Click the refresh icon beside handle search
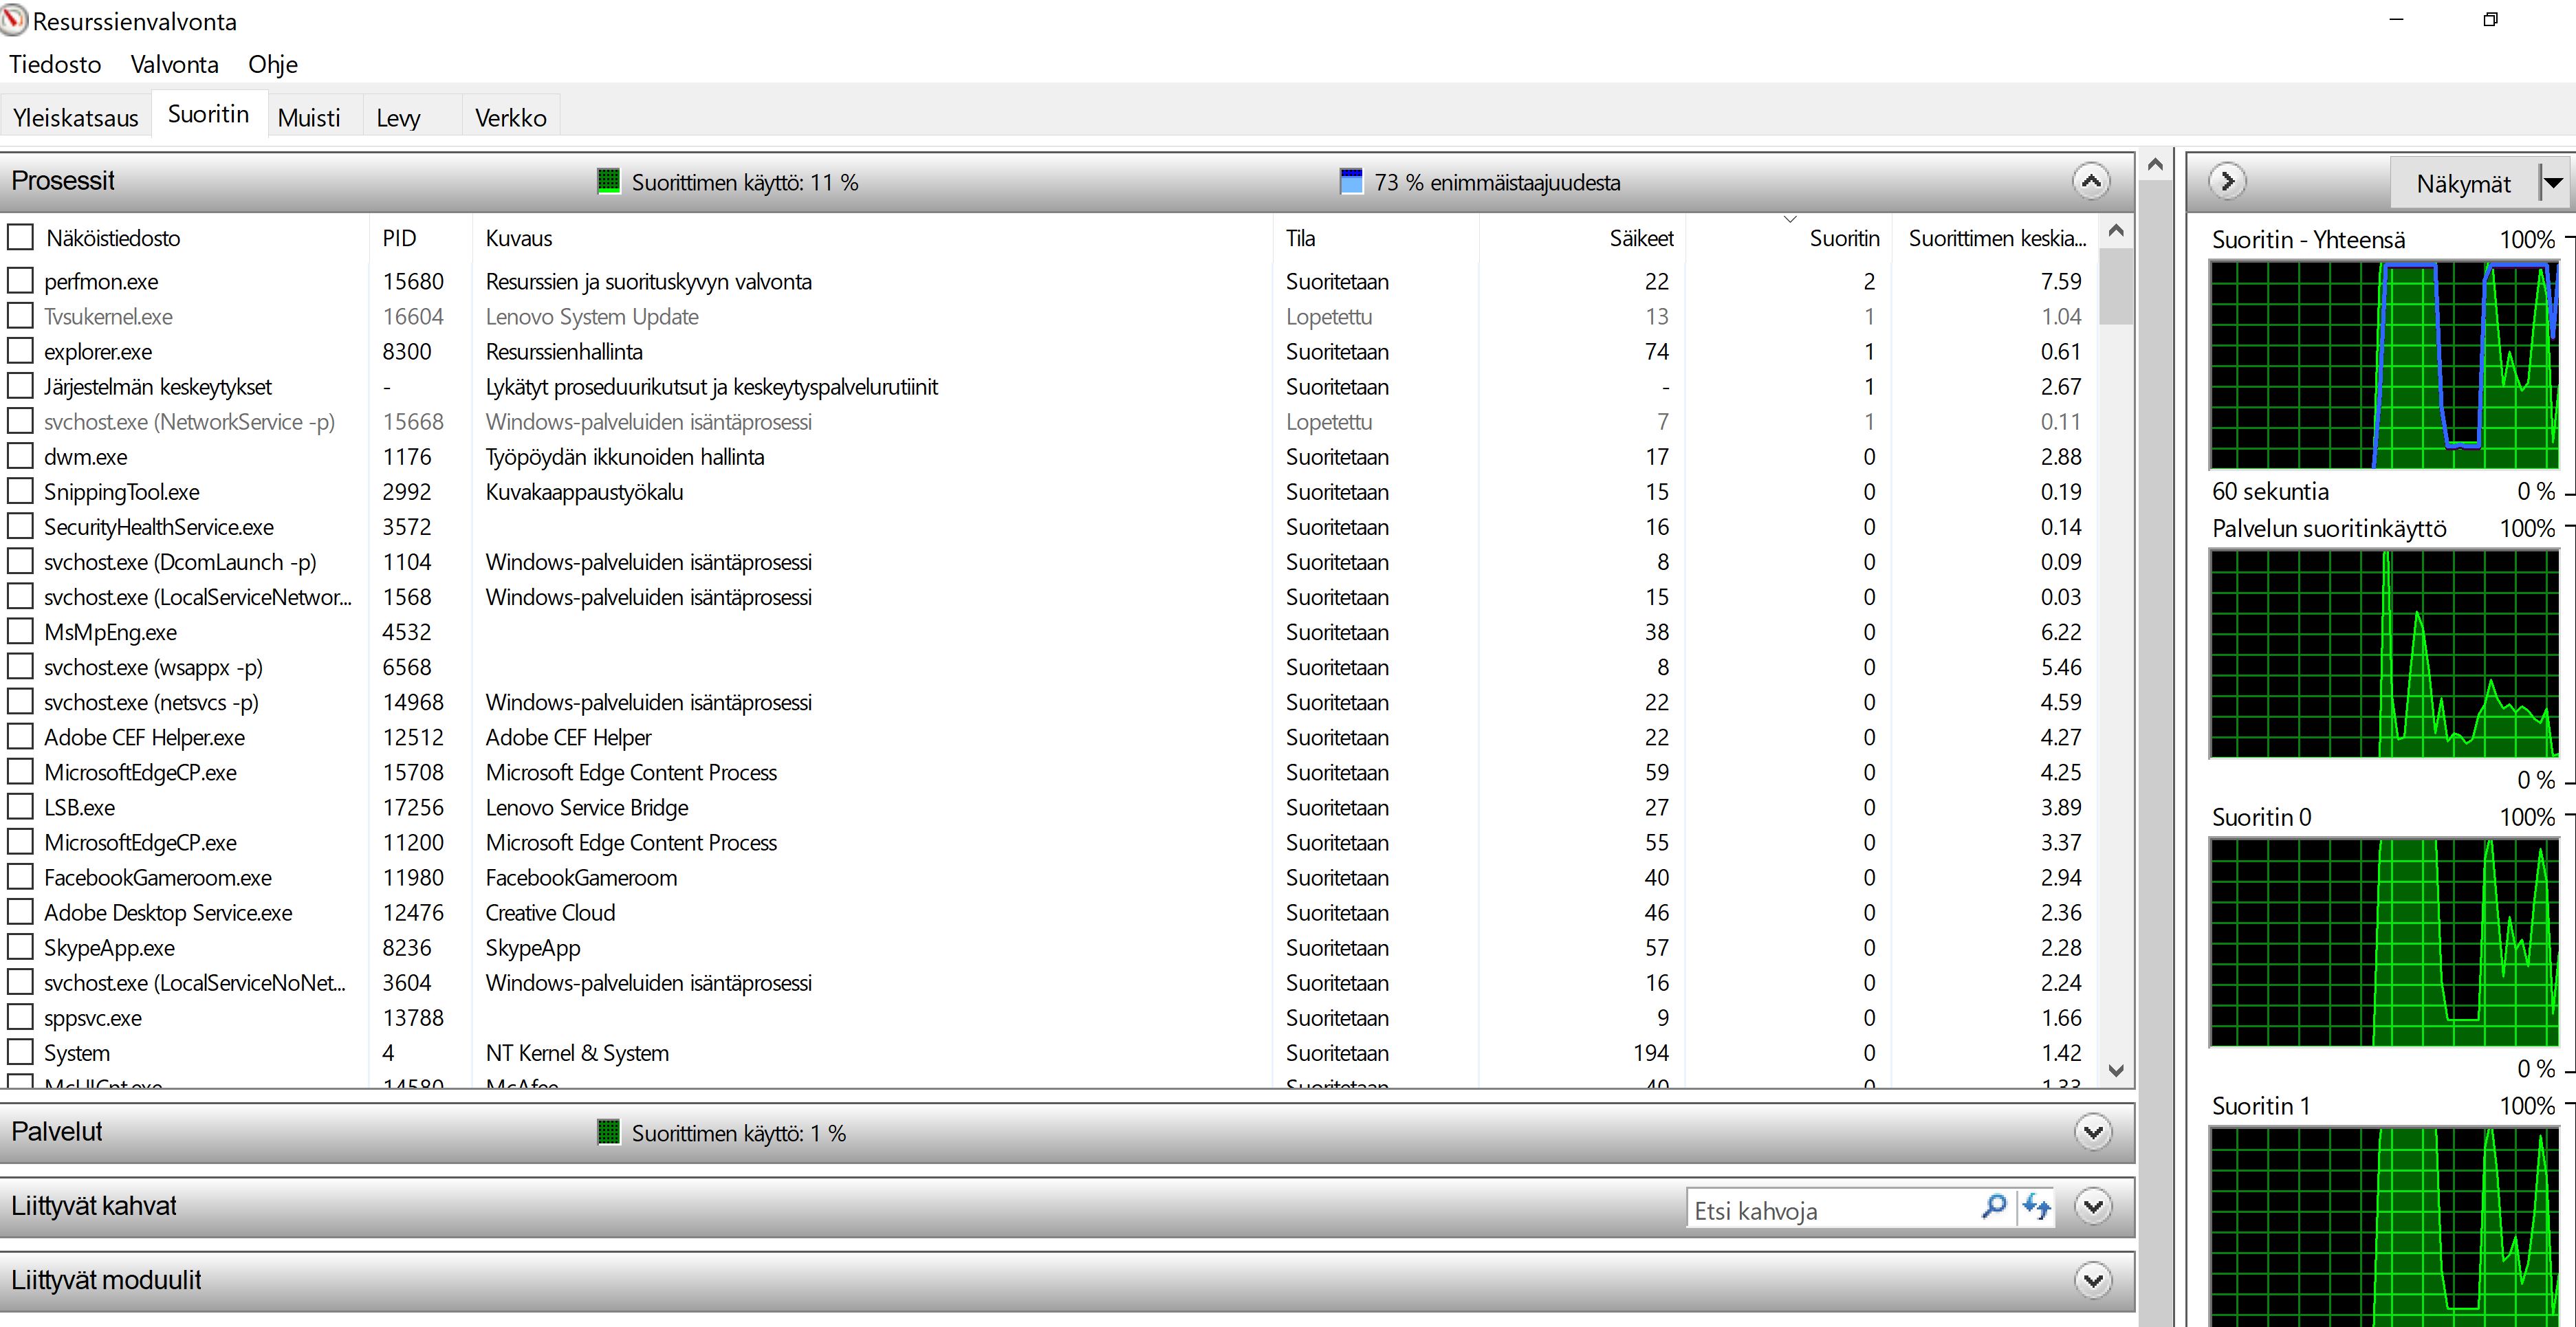Viewport: 2576px width, 1327px height. coord(2036,1207)
